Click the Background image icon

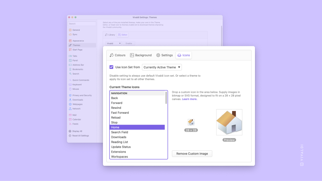132,55
